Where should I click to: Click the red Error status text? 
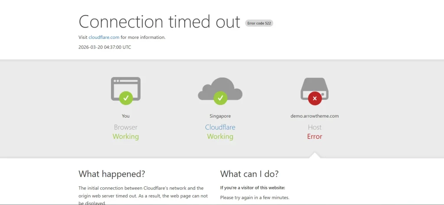315,136
